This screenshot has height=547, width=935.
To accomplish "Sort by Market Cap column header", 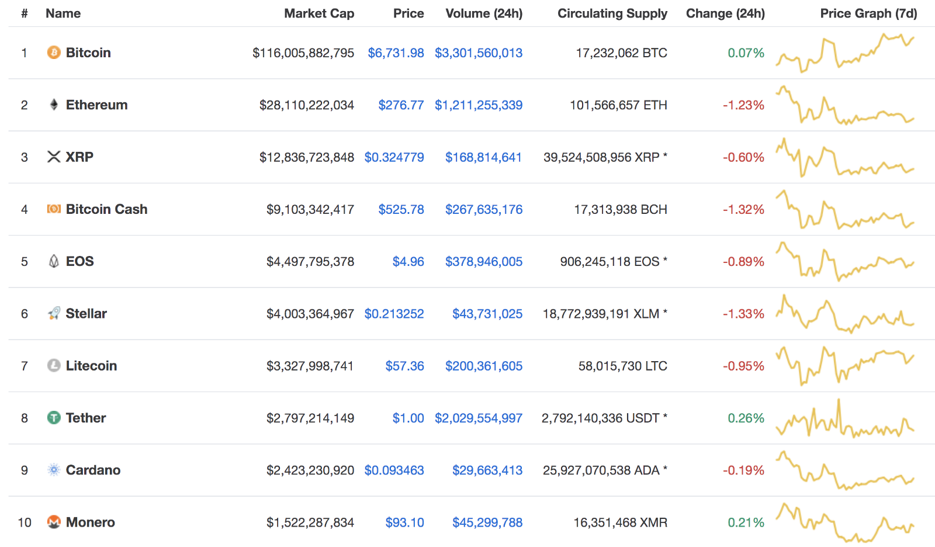I will (x=319, y=13).
